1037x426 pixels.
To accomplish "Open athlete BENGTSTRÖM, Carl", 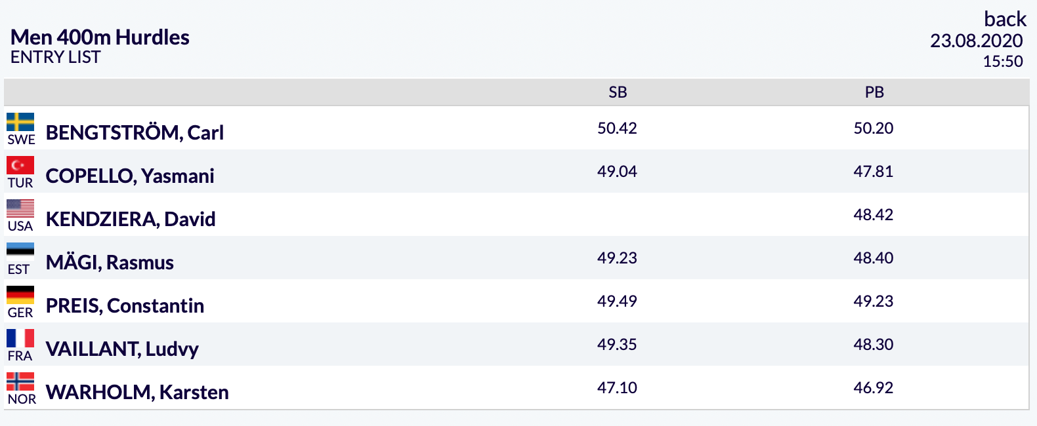I will tap(135, 132).
